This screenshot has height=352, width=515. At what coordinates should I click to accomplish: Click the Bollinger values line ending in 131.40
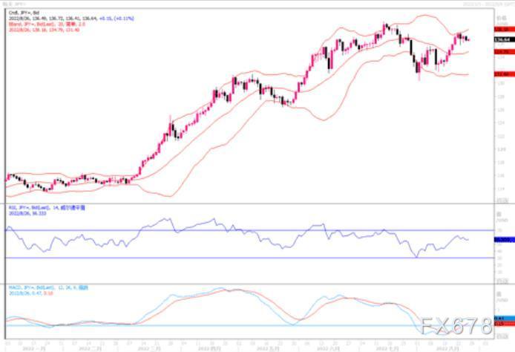[44, 30]
